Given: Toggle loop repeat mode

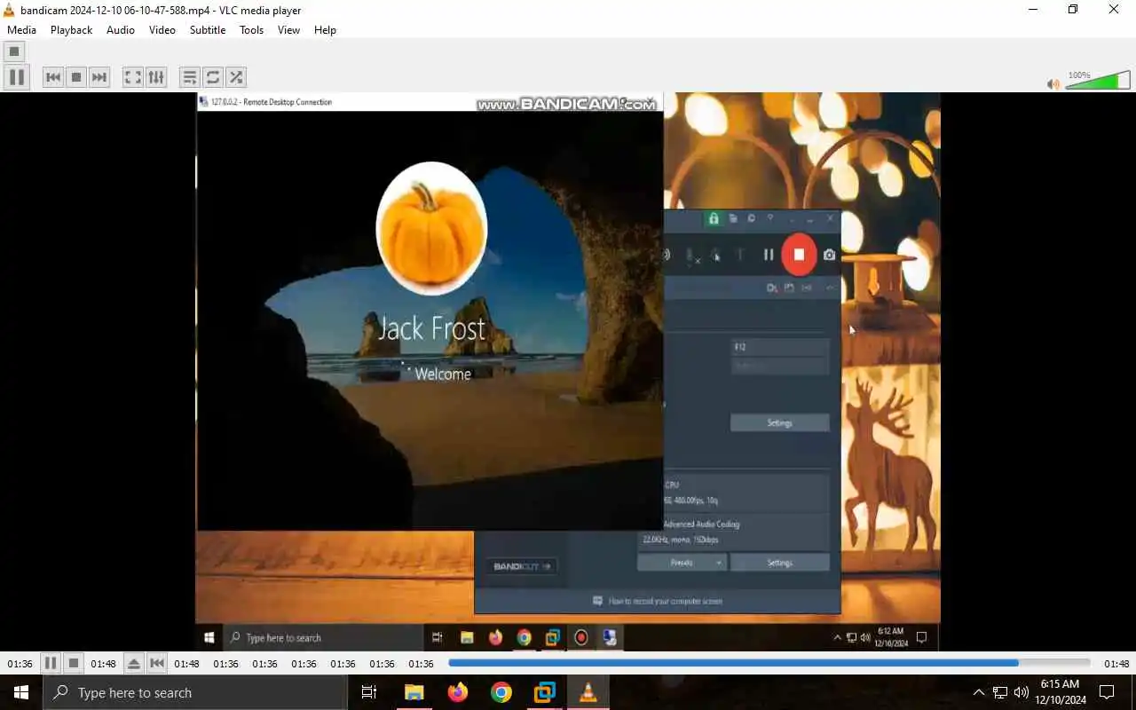Looking at the screenshot, I should point(212,77).
